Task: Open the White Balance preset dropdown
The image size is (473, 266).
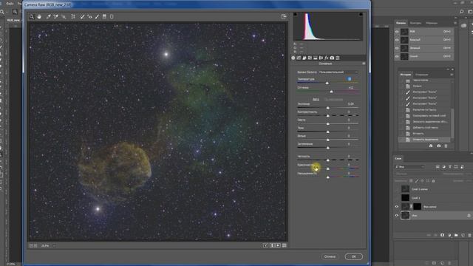Action: pyautogui.click(x=338, y=72)
